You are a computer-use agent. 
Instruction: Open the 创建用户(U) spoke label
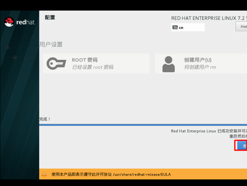tap(198, 60)
